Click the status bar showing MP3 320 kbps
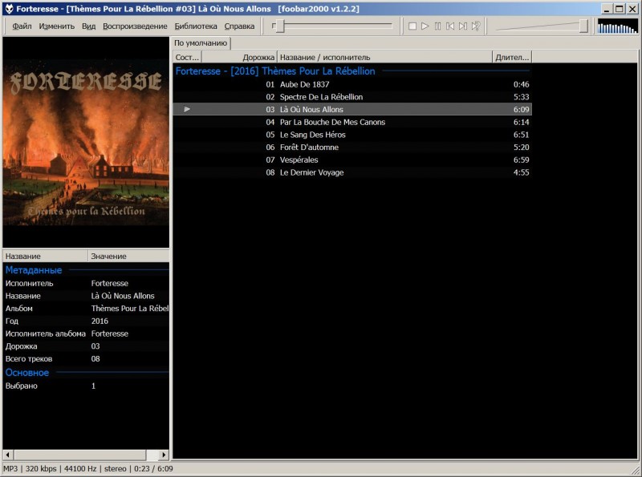Screen dimensions: 642x477 (x=88, y=469)
